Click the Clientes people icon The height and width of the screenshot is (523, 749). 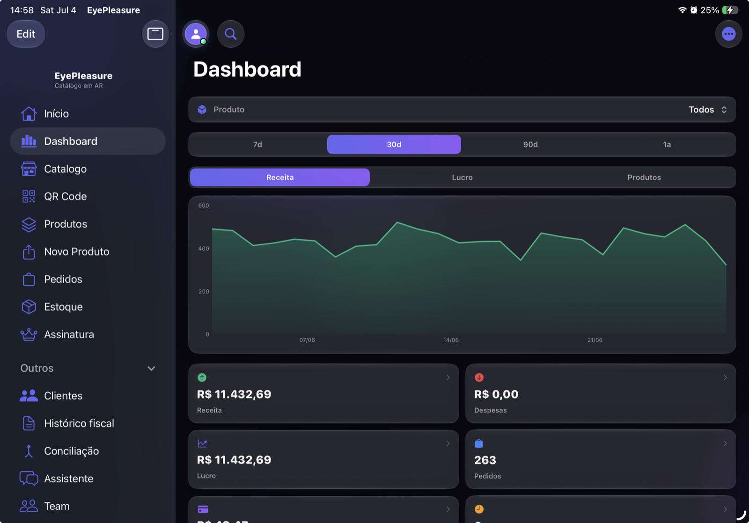(x=29, y=396)
